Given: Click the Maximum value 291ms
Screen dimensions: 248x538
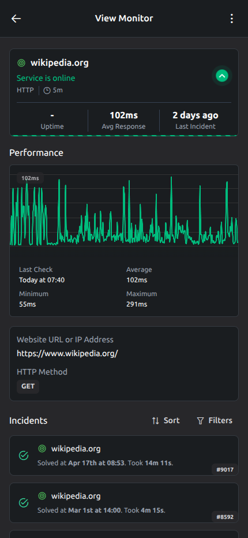Looking at the screenshot, I should (137, 304).
